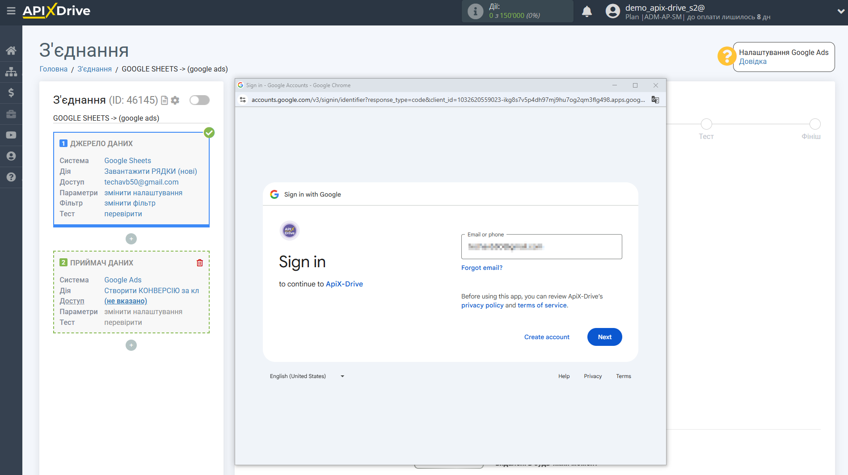Toggle the connection enable switch
Viewport: 848px width, 475px height.
click(199, 100)
